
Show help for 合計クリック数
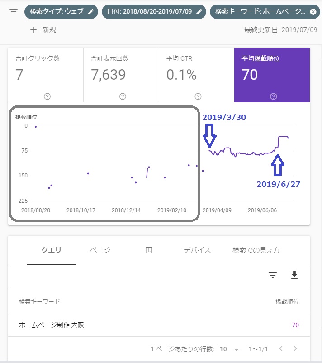coord(47,96)
